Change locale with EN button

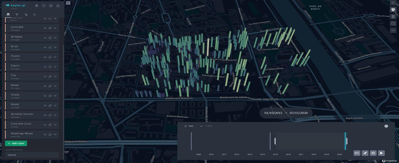coord(393,30)
